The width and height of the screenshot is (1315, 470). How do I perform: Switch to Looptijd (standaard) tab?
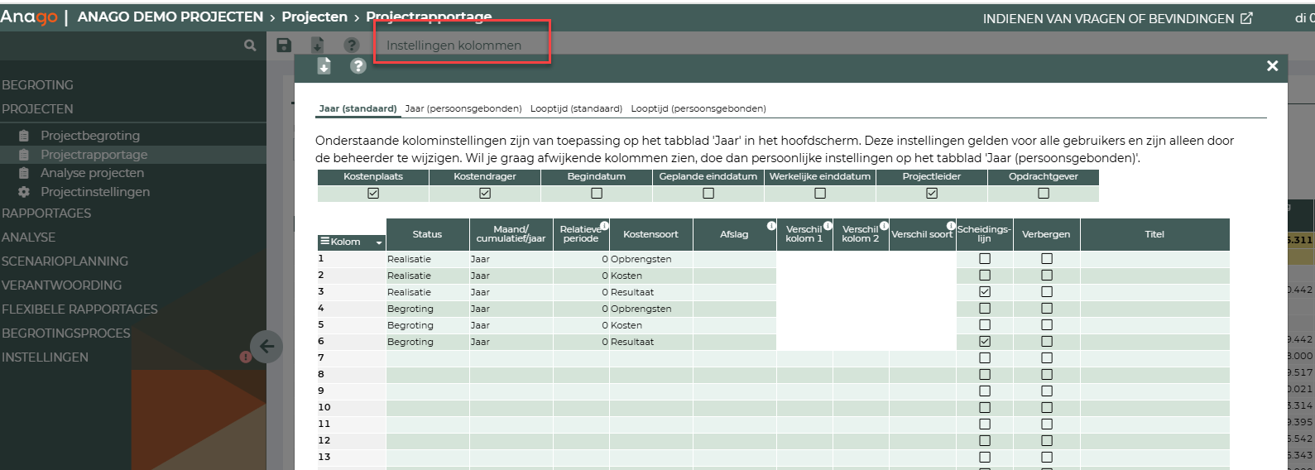point(576,108)
